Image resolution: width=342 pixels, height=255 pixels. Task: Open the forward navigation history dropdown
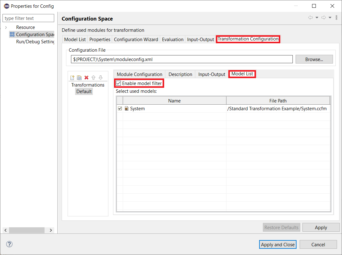[x=330, y=17]
